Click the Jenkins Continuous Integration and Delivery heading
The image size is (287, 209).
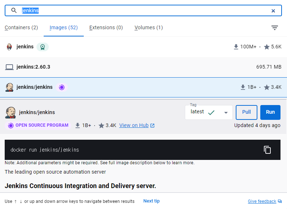tap(81, 186)
